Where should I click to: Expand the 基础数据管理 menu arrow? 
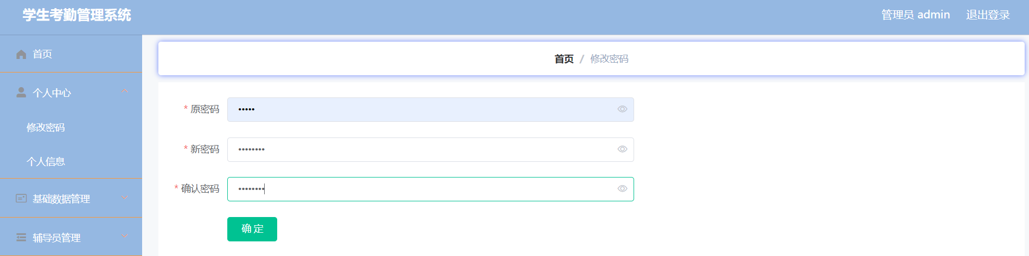[x=125, y=198]
